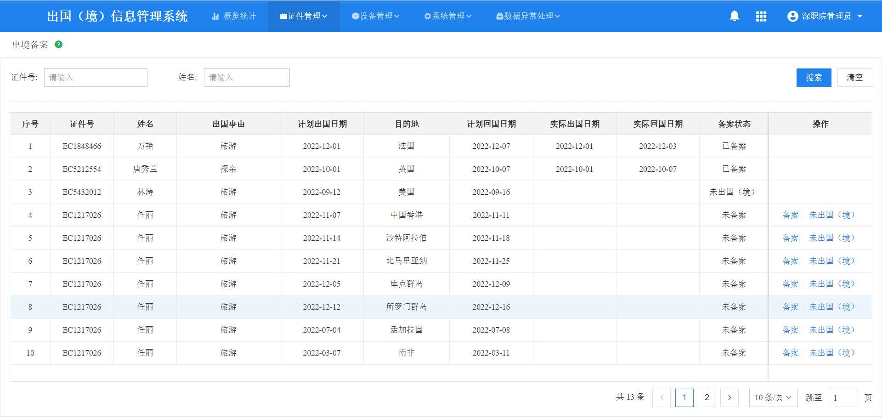
Task: Click 备案 link for the 中国香港 row
Action: (791, 215)
